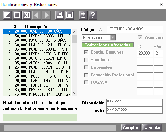The image size is (166, 132).
Task: Enable the Accidentes checkbox
Action: [86, 60]
